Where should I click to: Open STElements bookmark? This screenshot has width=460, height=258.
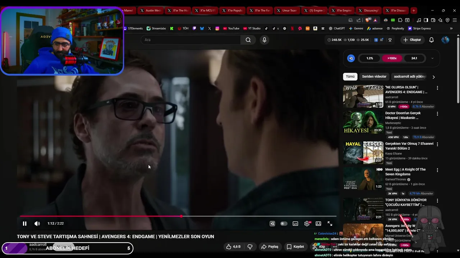(x=133, y=28)
